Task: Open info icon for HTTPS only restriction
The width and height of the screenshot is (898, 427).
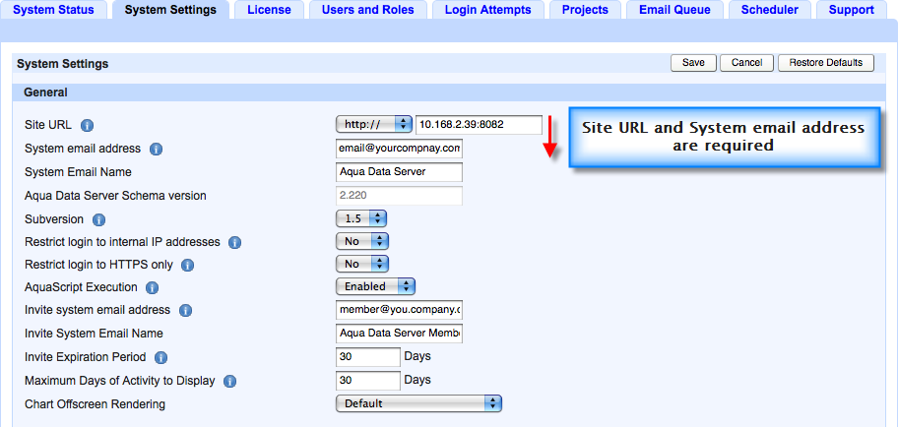Action: 187,266
